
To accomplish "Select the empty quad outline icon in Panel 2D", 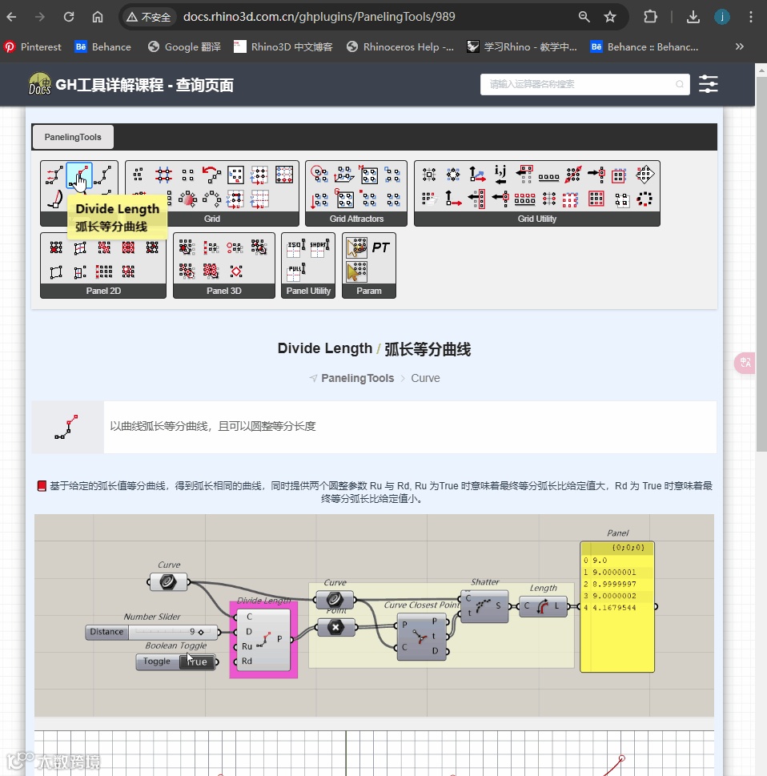I will coord(56,271).
